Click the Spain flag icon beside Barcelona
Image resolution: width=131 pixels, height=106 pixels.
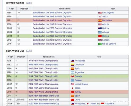100,20
